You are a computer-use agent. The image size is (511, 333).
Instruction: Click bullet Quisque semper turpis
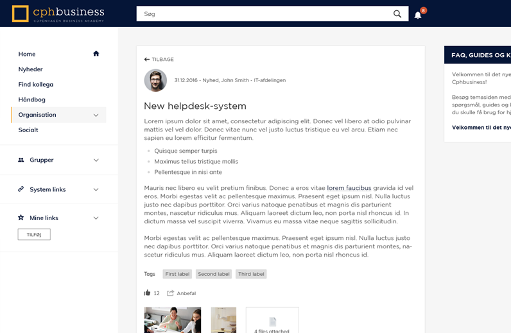point(186,151)
